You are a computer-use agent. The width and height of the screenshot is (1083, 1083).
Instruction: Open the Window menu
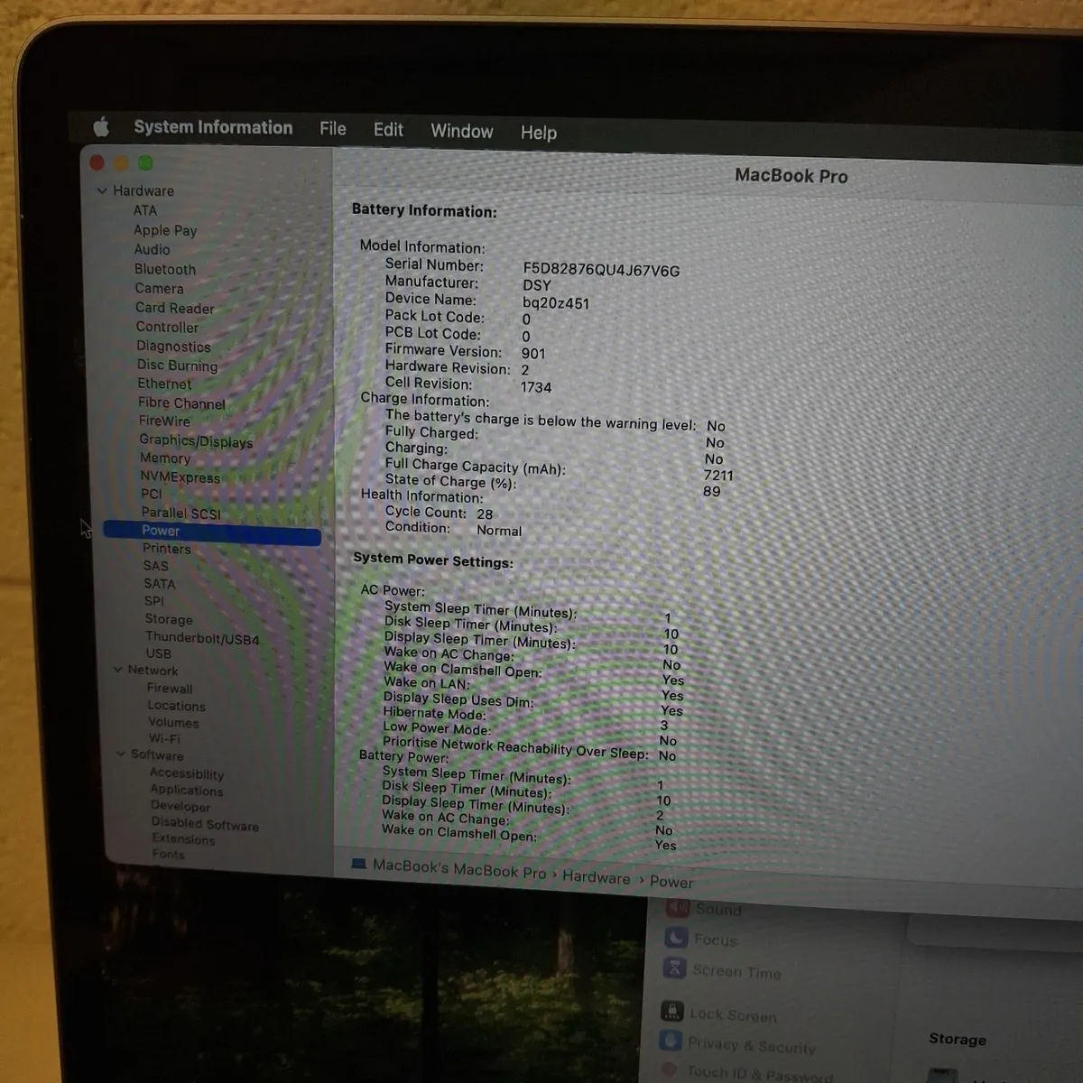click(462, 131)
